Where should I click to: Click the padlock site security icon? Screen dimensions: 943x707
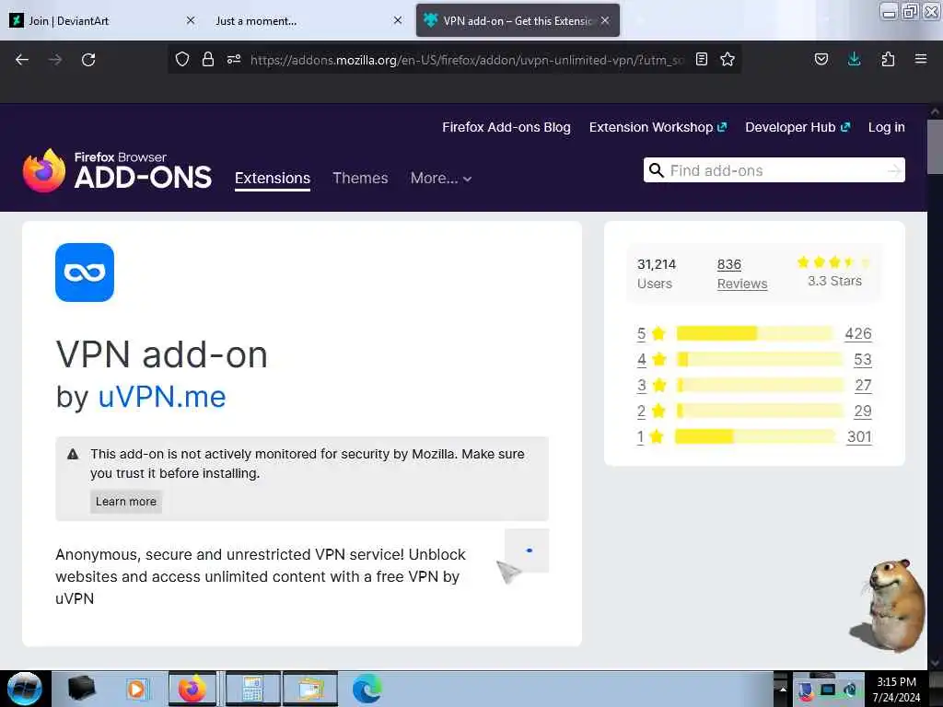208,59
